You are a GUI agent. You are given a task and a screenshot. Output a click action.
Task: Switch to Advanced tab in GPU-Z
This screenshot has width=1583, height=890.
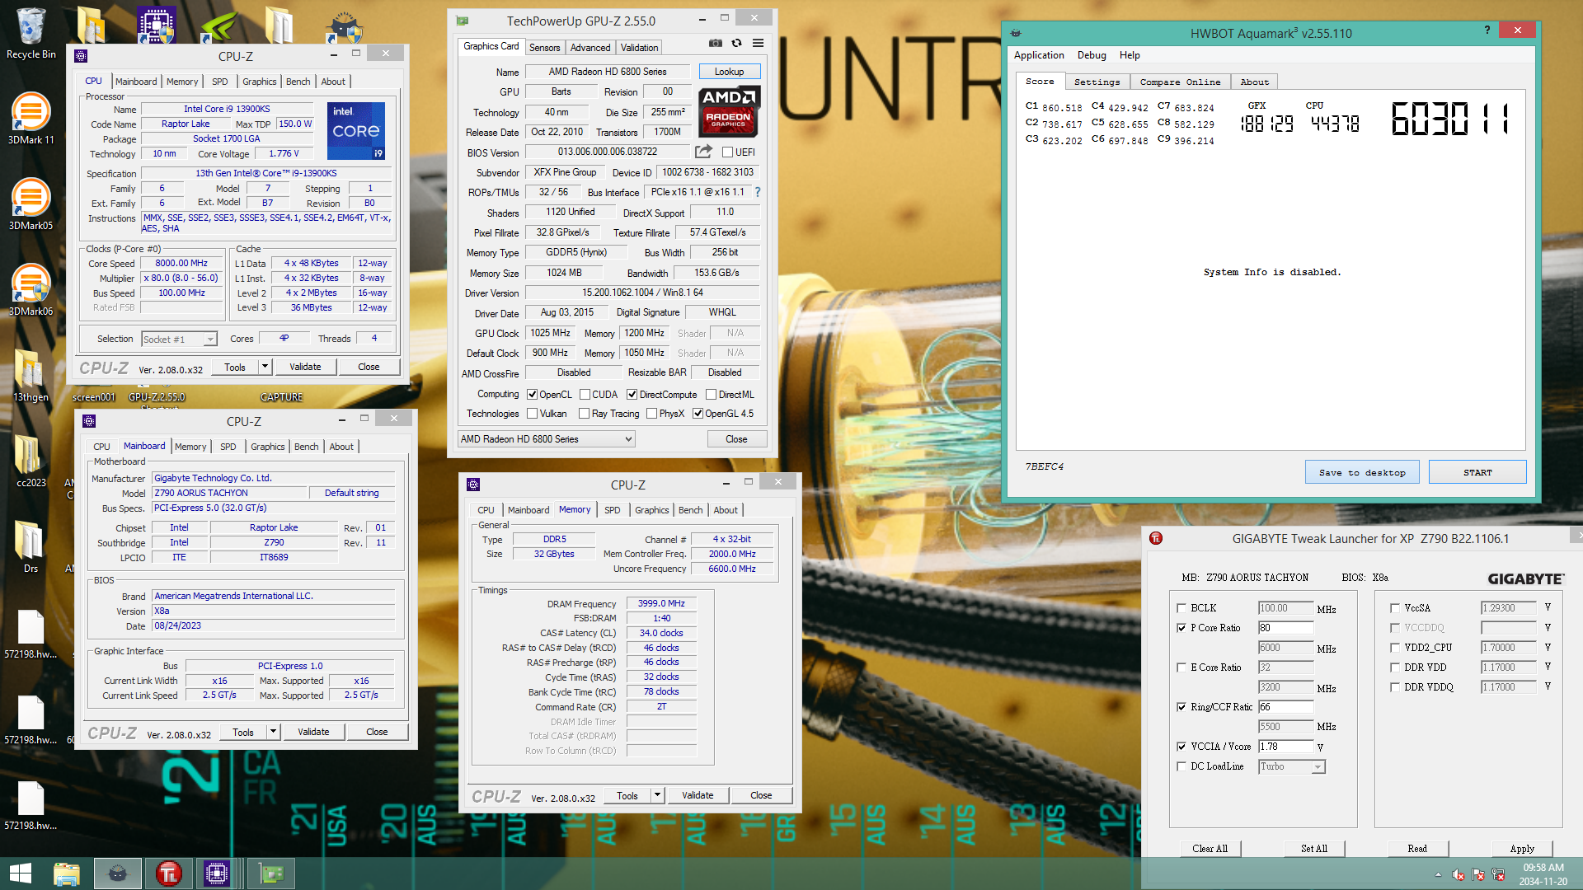[590, 48]
